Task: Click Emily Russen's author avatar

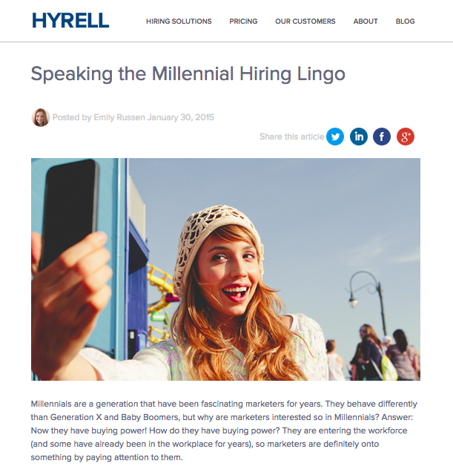Action: tap(40, 117)
